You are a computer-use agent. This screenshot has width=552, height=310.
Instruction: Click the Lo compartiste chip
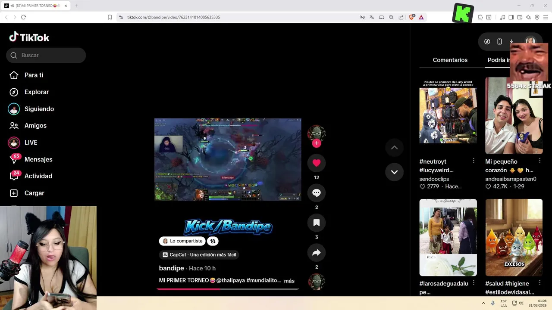[182, 241]
